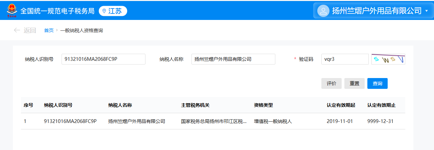The height and width of the screenshot is (150, 434).
Task: Click 一般纳税人资格查询 breadcrumb item
Action: pos(82,30)
